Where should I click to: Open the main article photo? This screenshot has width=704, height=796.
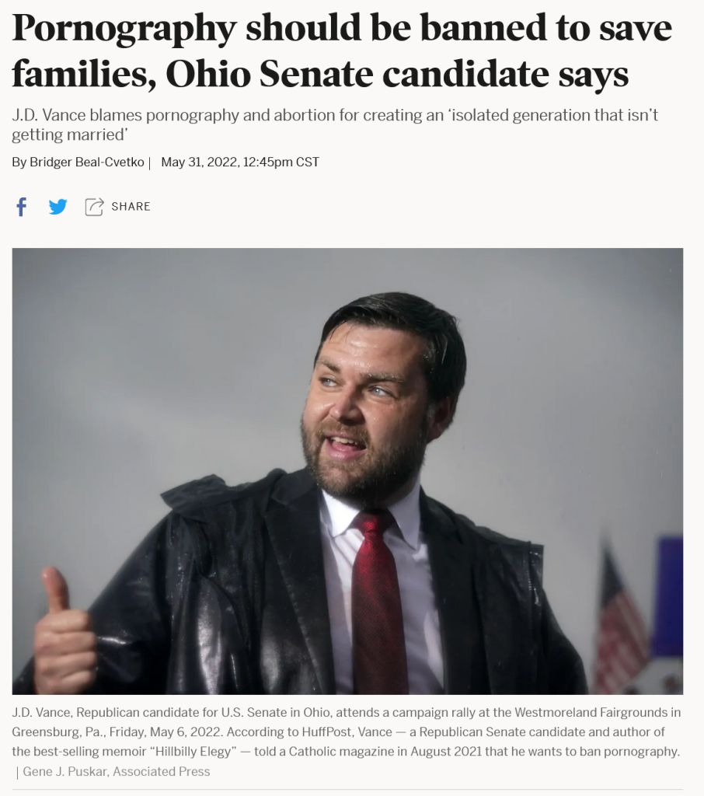click(x=347, y=470)
